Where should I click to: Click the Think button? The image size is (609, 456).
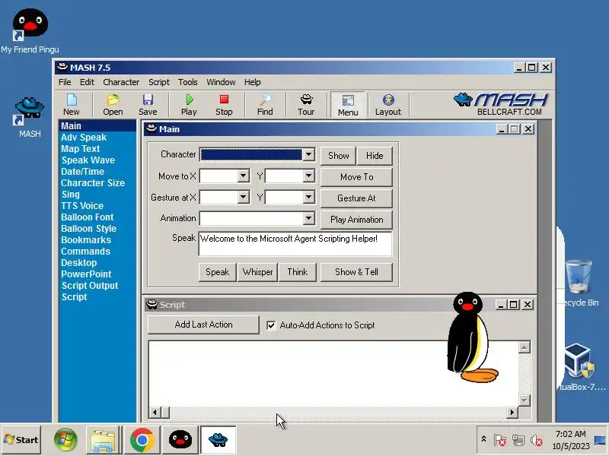297,272
